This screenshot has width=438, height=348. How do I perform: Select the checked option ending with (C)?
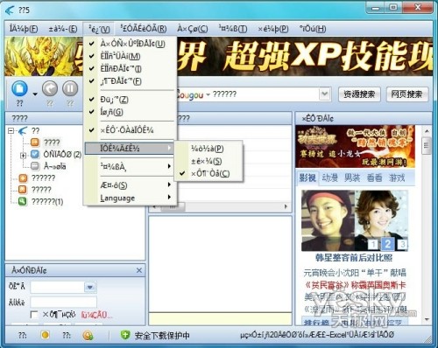(209, 173)
